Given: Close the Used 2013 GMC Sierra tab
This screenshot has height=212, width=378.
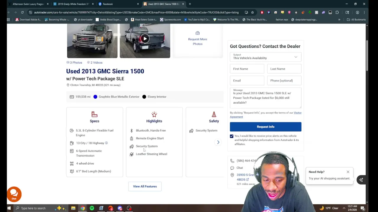Looking at the screenshot, I should [183, 4].
